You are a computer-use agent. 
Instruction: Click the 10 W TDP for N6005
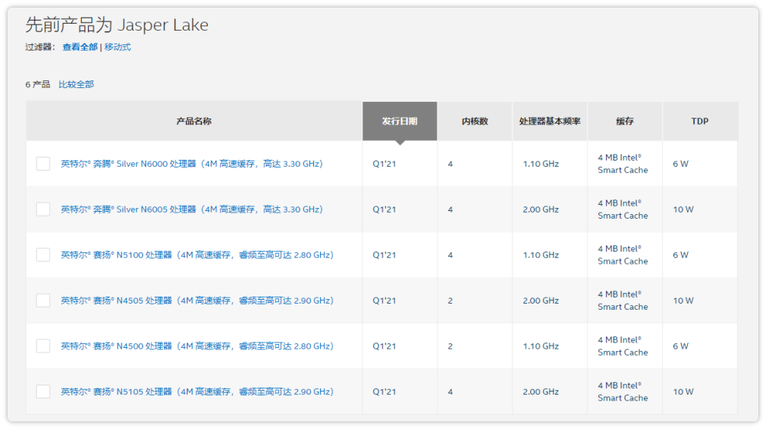pyautogui.click(x=683, y=209)
